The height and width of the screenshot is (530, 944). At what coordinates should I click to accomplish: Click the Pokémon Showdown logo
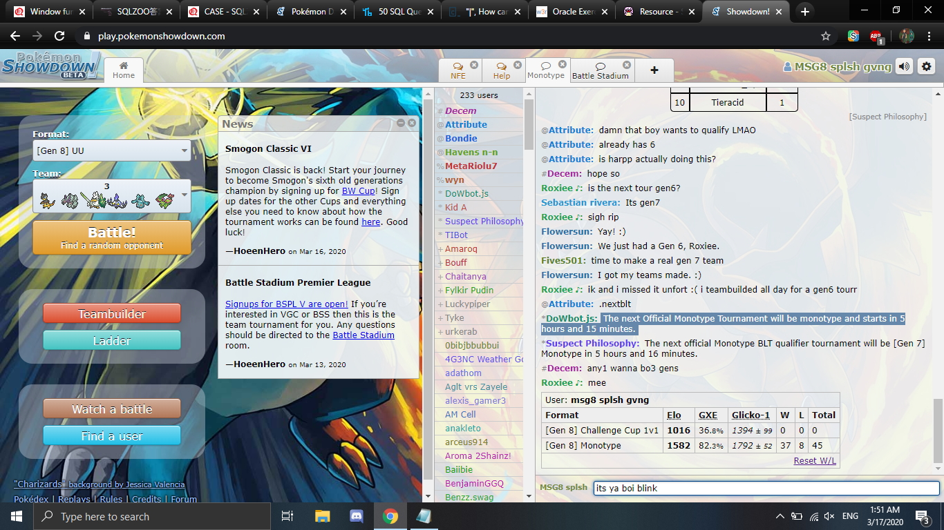[x=51, y=66]
